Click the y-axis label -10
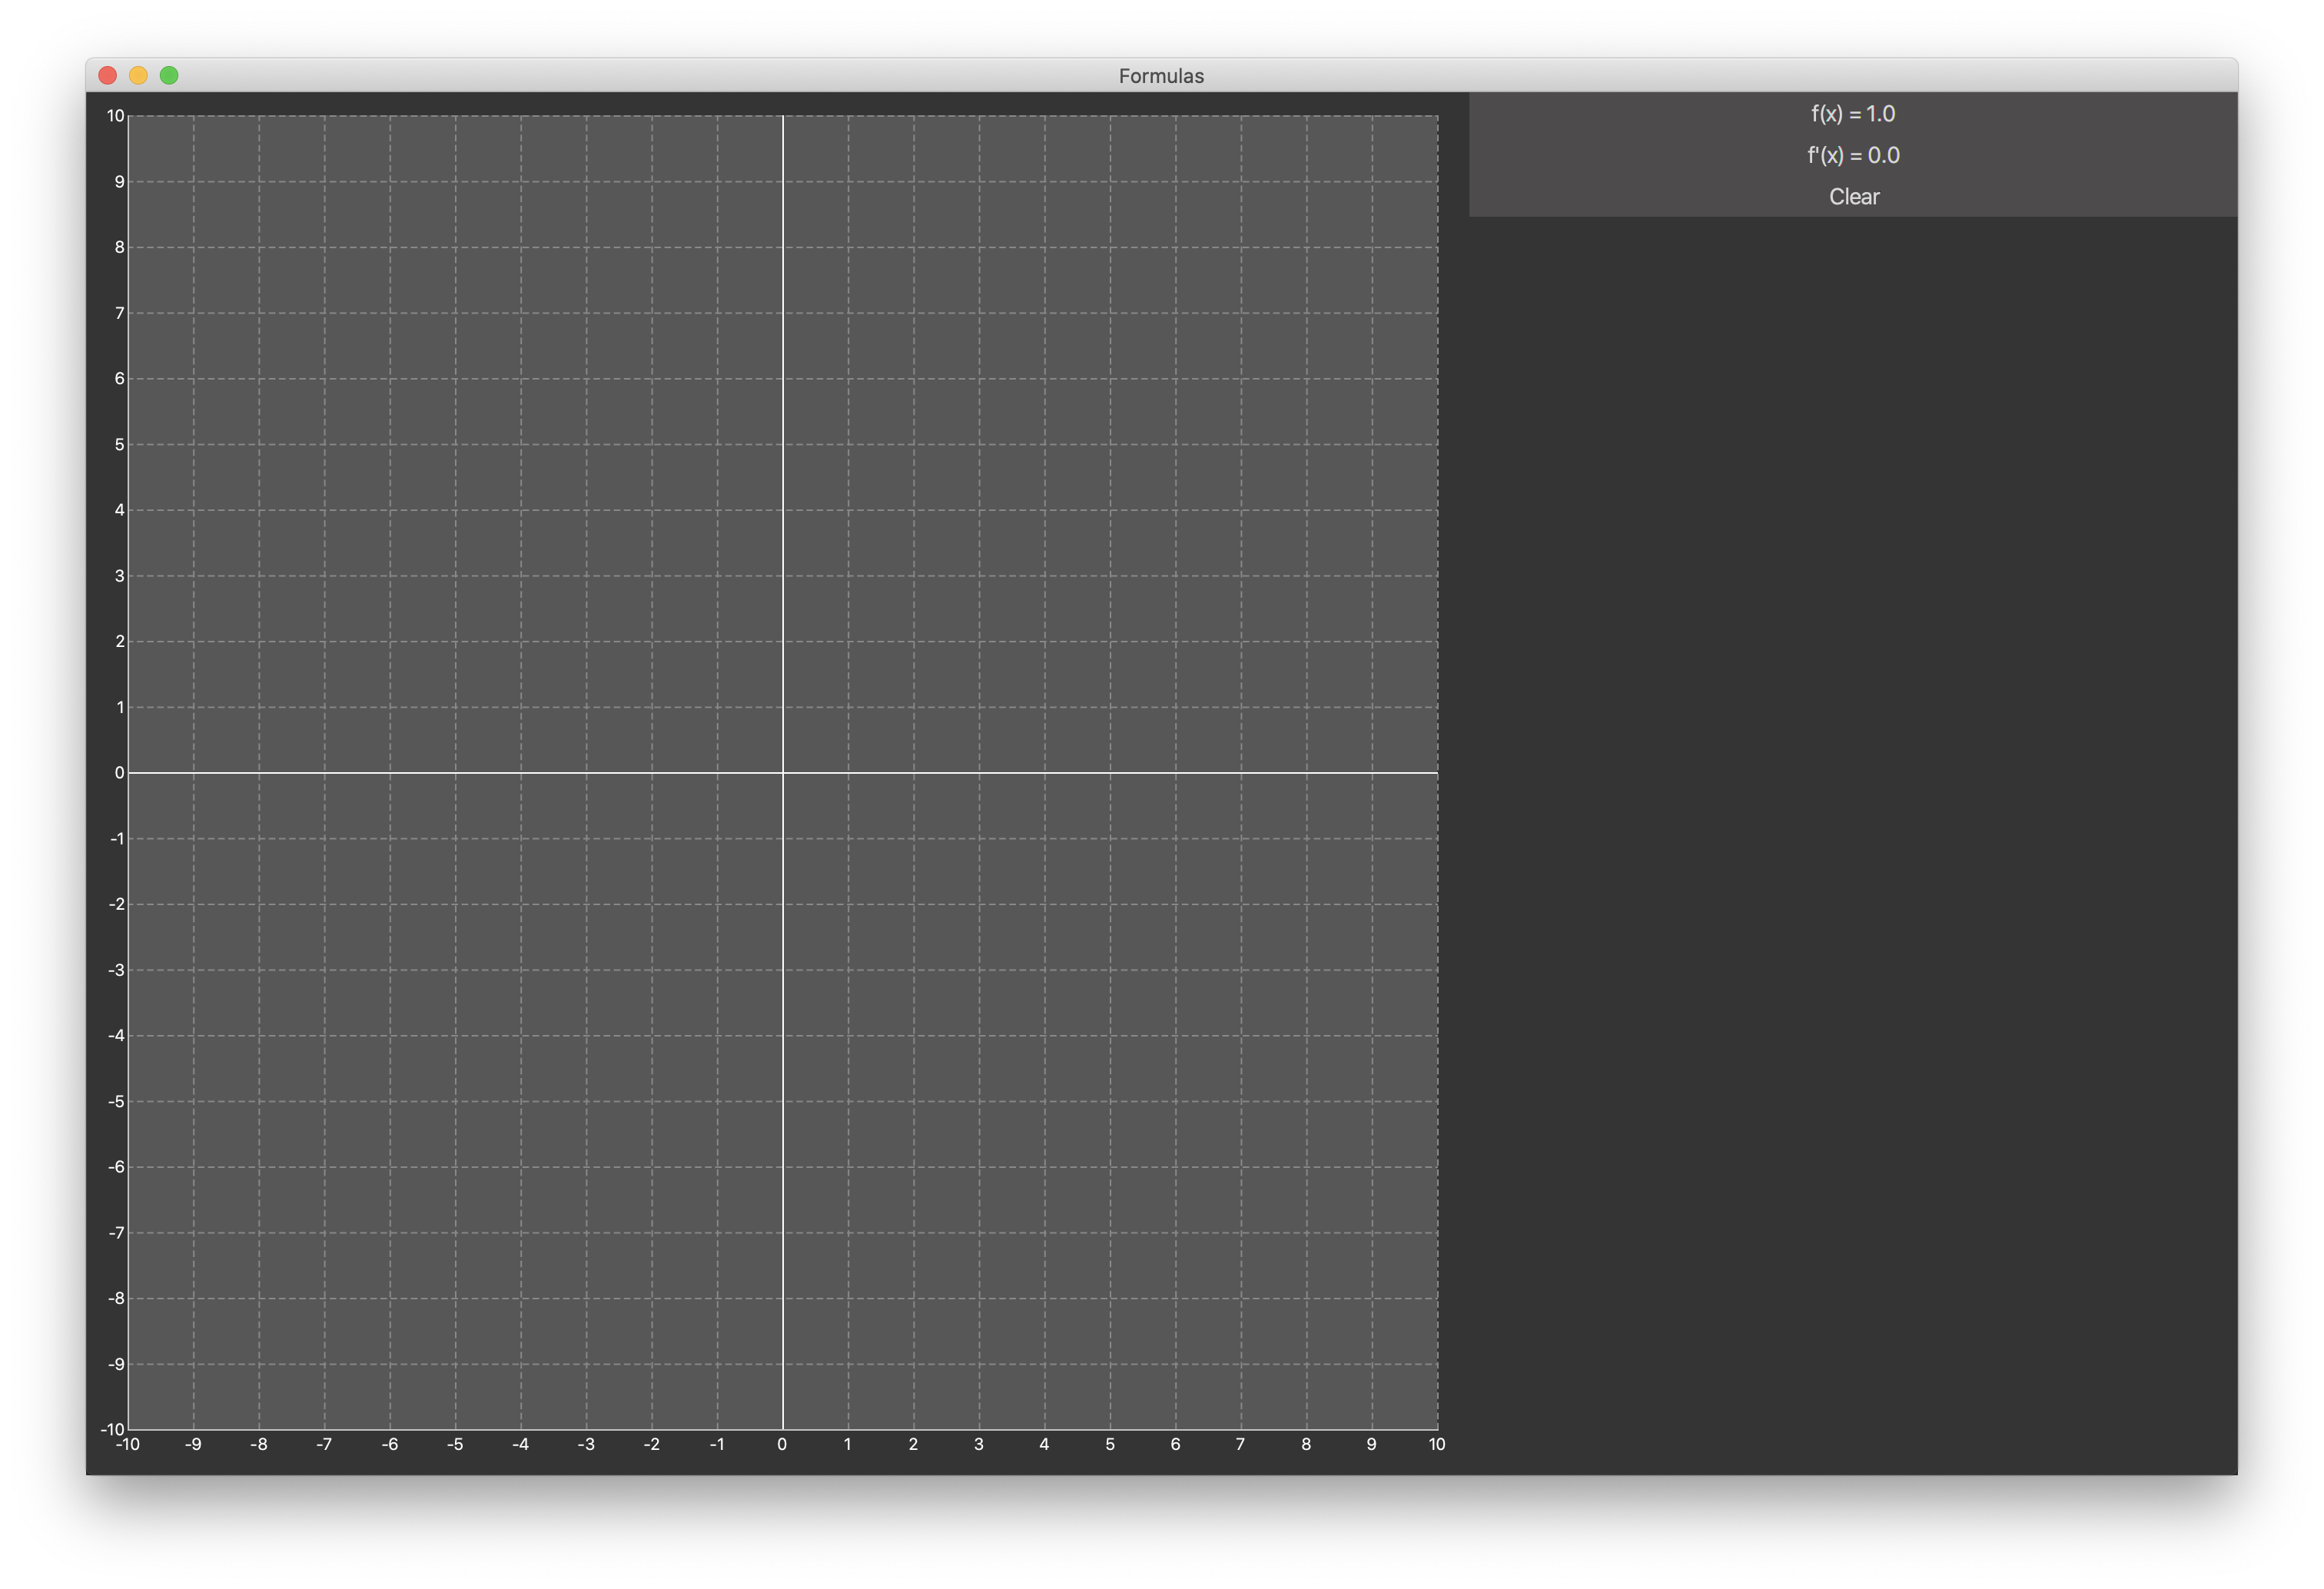 pyautogui.click(x=113, y=1429)
